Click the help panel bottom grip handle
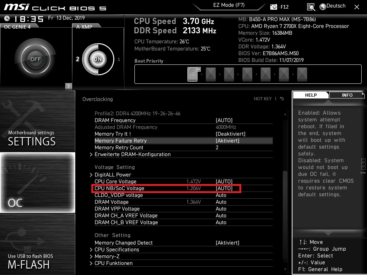Image resolution: width=367 pixels, height=275 pixels. point(328,233)
